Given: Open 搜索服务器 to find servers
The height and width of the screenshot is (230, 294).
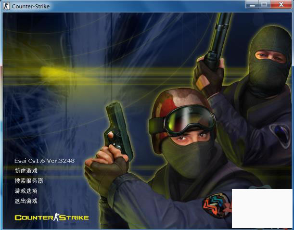Looking at the screenshot, I should point(29,181).
